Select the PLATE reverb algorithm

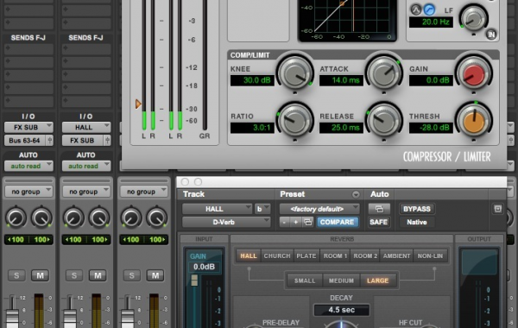(306, 256)
